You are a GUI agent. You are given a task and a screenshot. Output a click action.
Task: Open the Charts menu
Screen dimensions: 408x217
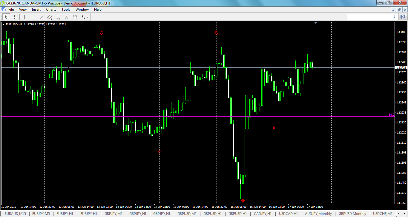(51, 9)
